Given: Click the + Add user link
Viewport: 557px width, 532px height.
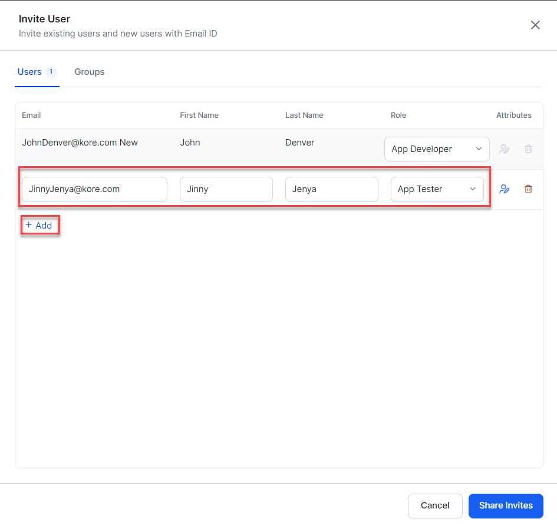Looking at the screenshot, I should coord(39,226).
